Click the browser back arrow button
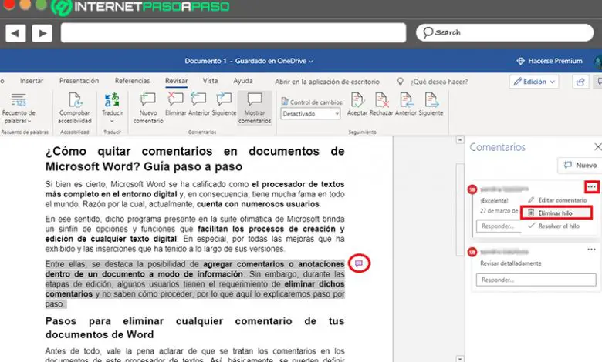The height and width of the screenshot is (362, 602). [15, 33]
